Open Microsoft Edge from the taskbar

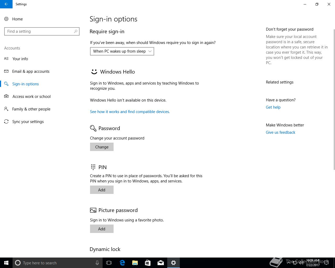122,263
